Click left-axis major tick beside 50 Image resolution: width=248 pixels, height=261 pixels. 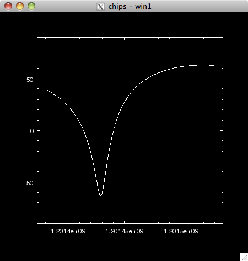[x=39, y=79]
